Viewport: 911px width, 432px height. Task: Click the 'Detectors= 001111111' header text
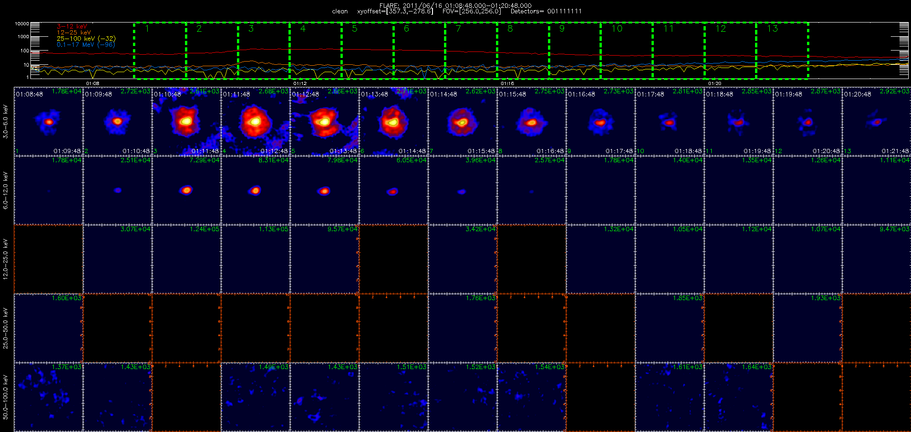[546, 11]
